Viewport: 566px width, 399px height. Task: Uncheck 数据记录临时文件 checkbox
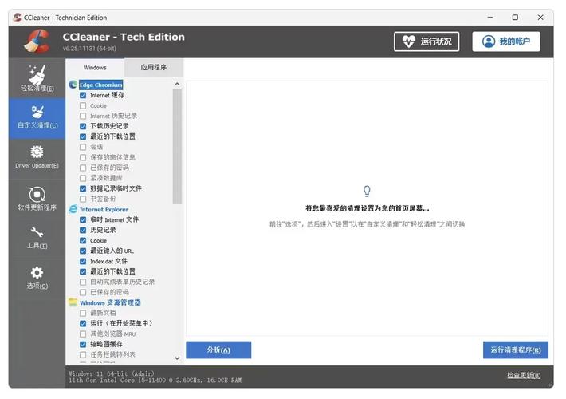(x=83, y=188)
